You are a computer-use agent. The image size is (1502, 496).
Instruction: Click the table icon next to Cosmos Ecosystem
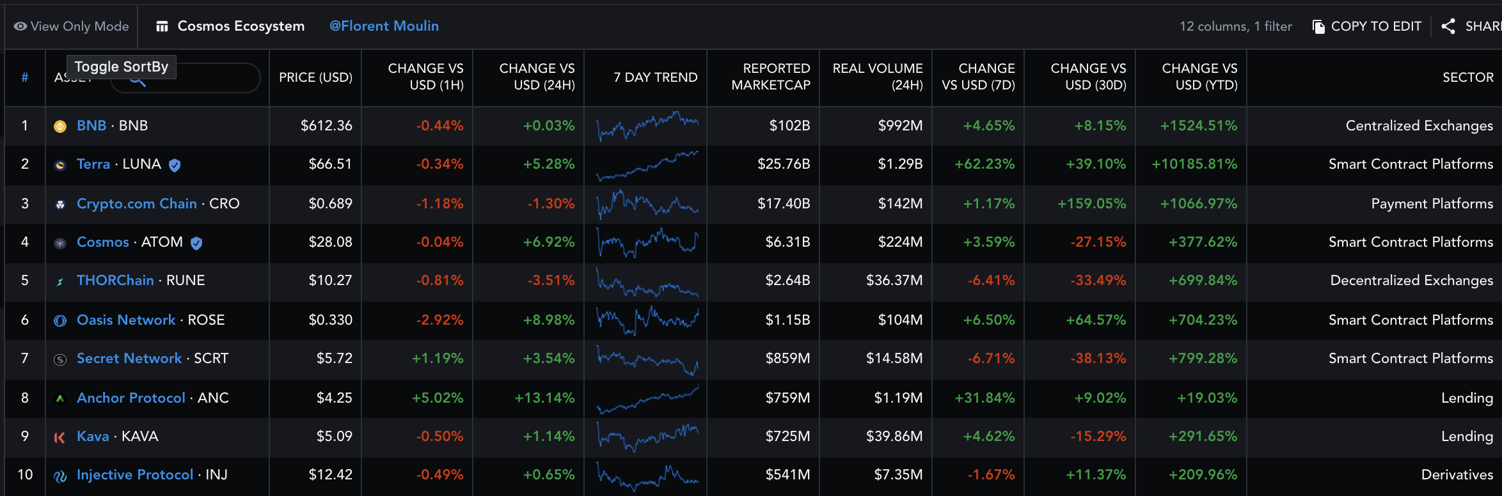162,26
